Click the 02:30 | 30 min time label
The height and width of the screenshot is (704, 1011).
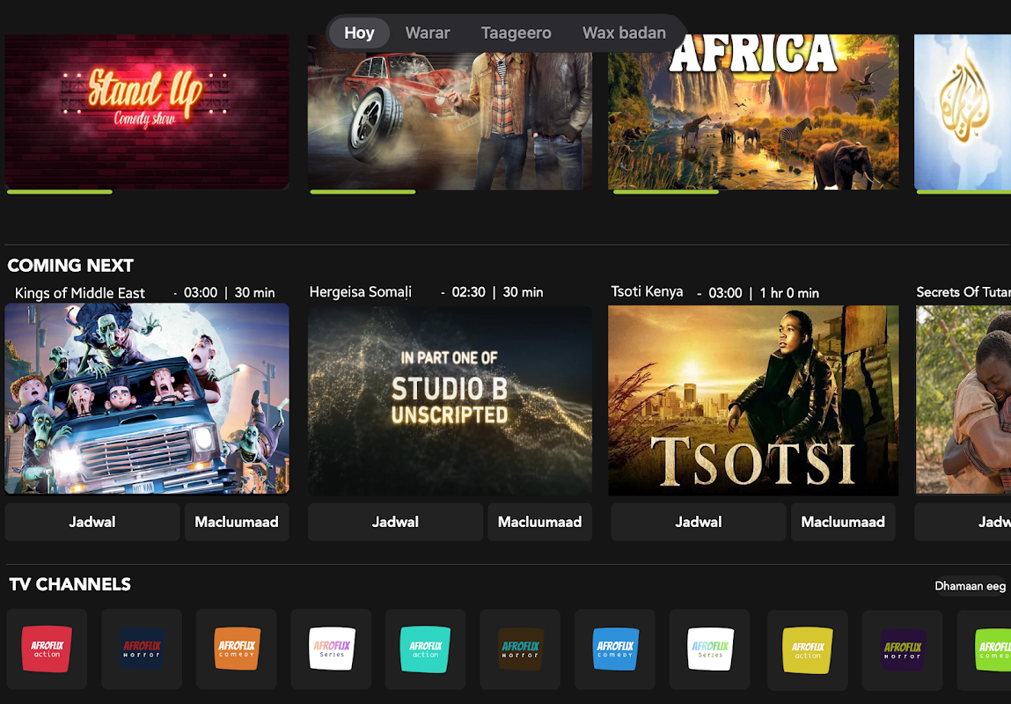tap(497, 292)
